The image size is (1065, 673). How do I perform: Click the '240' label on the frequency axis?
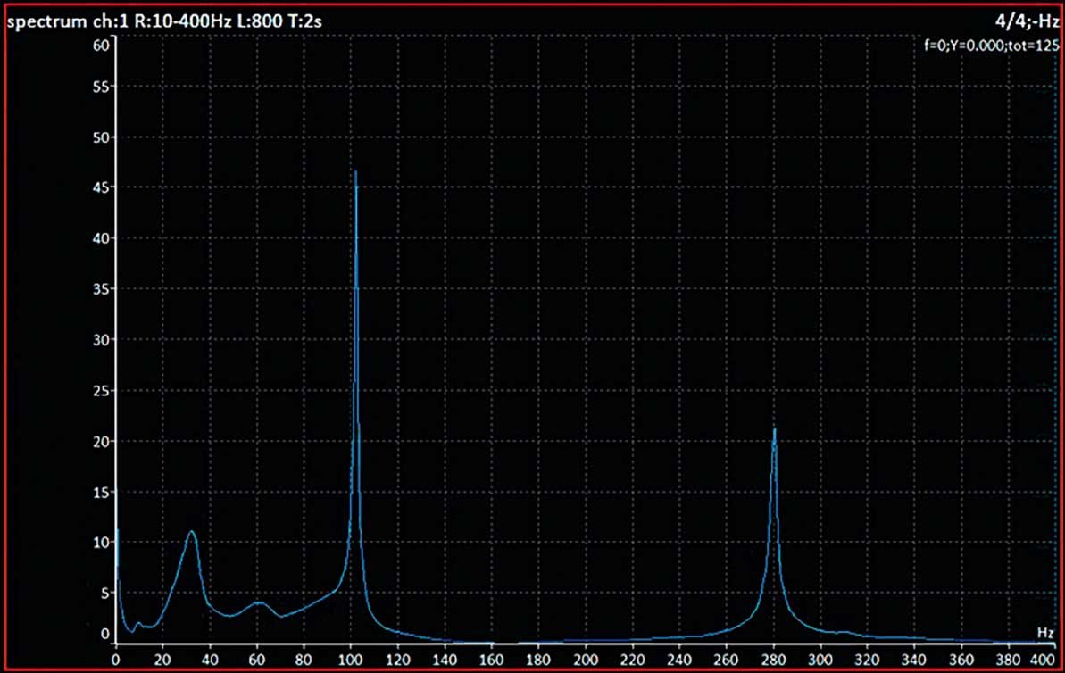(679, 660)
